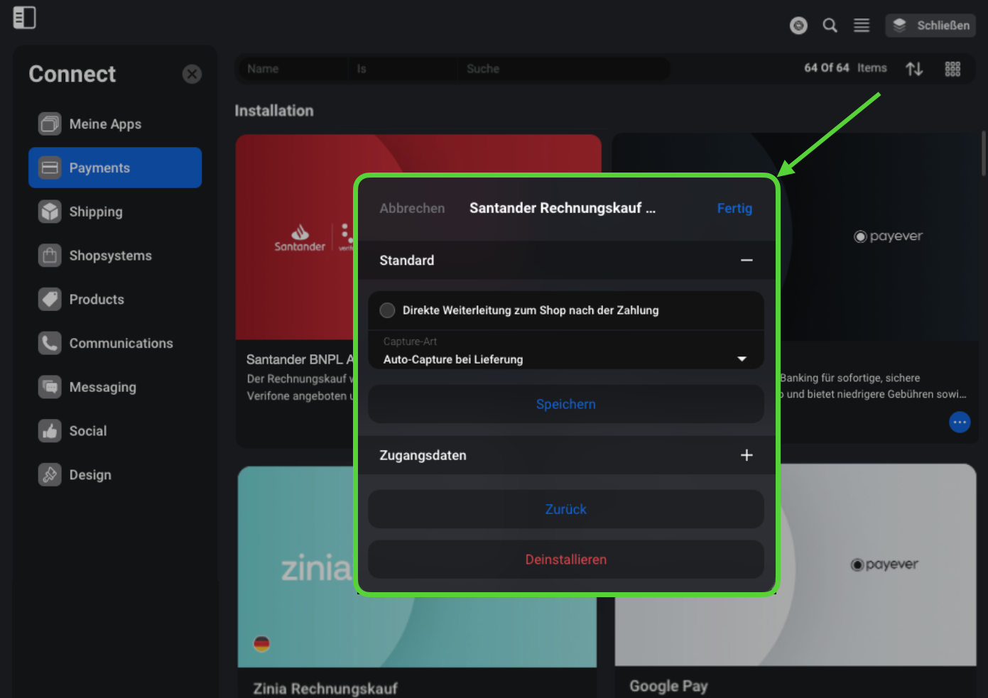The width and height of the screenshot is (988, 698).
Task: Enable Direkte Weiterleitung zum Shop radio
Action: pyautogui.click(x=387, y=310)
